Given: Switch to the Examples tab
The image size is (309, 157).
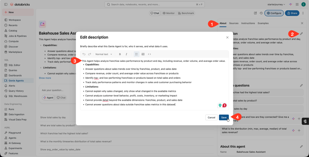Looking at the screenshot, I should coord(263,23).
